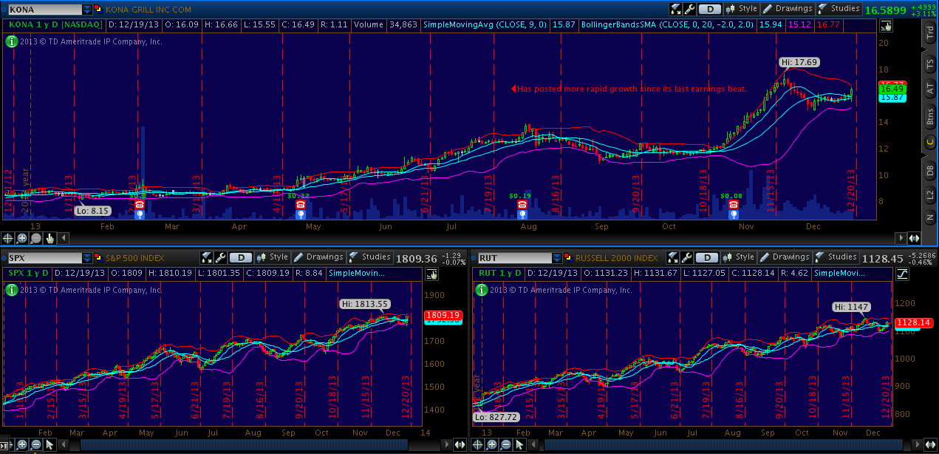Expand the KONA symbol dropdown arrow
This screenshot has height=454, width=939.
pyautogui.click(x=87, y=10)
